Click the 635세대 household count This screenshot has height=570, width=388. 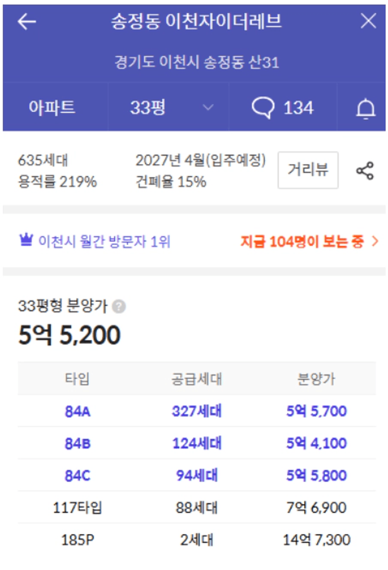[x=43, y=160]
